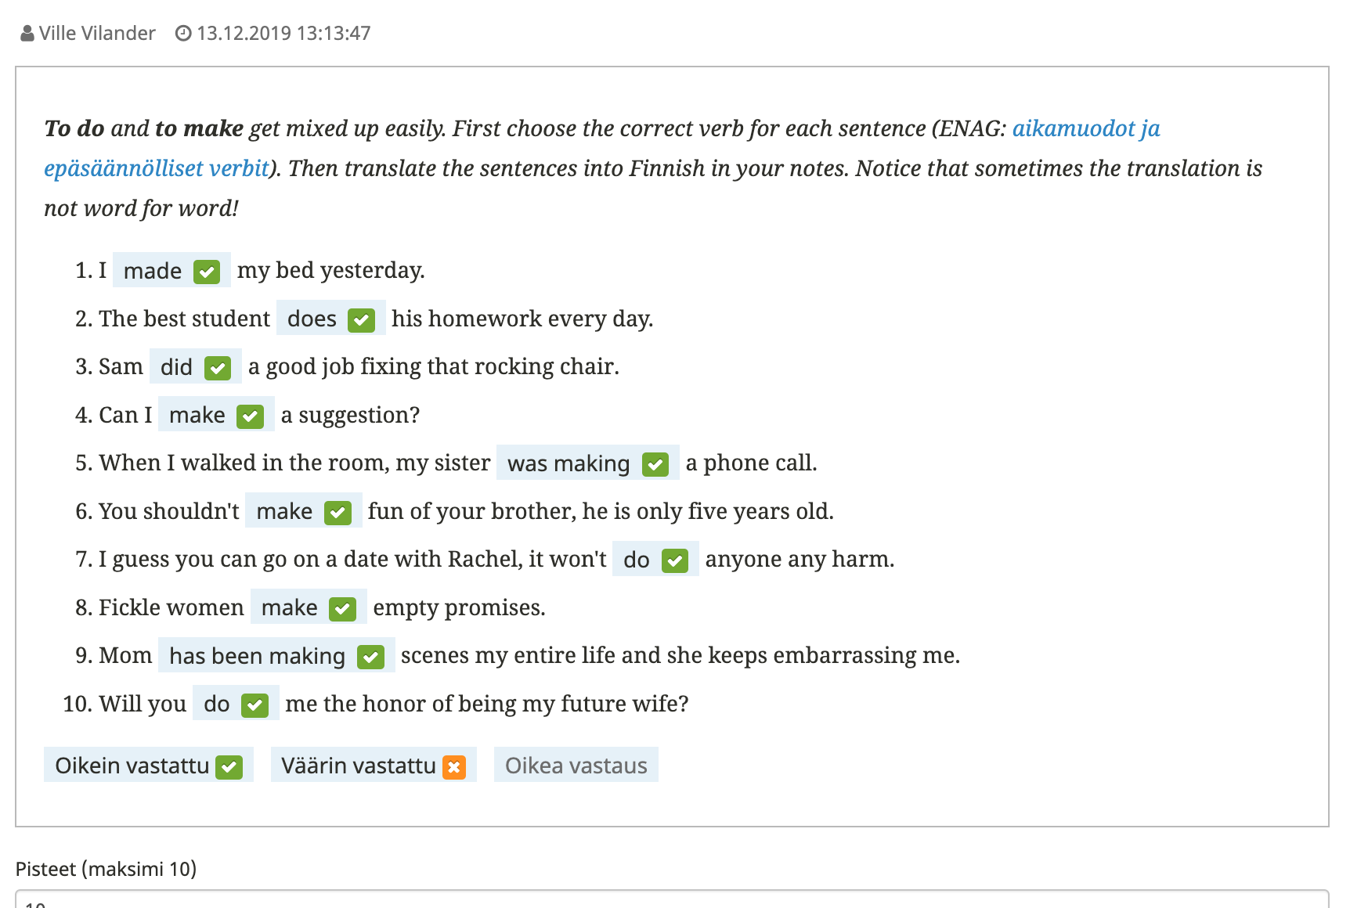Click the 'do' answer in sentence 10
Image resolution: width=1350 pixels, height=908 pixels.
(217, 704)
